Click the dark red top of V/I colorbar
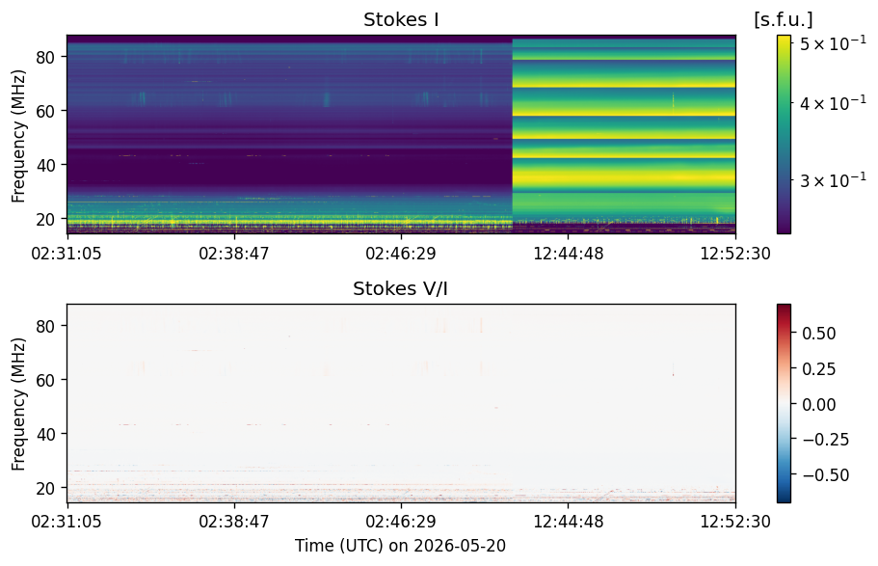Image resolution: width=878 pixels, height=566 pixels. tap(784, 309)
